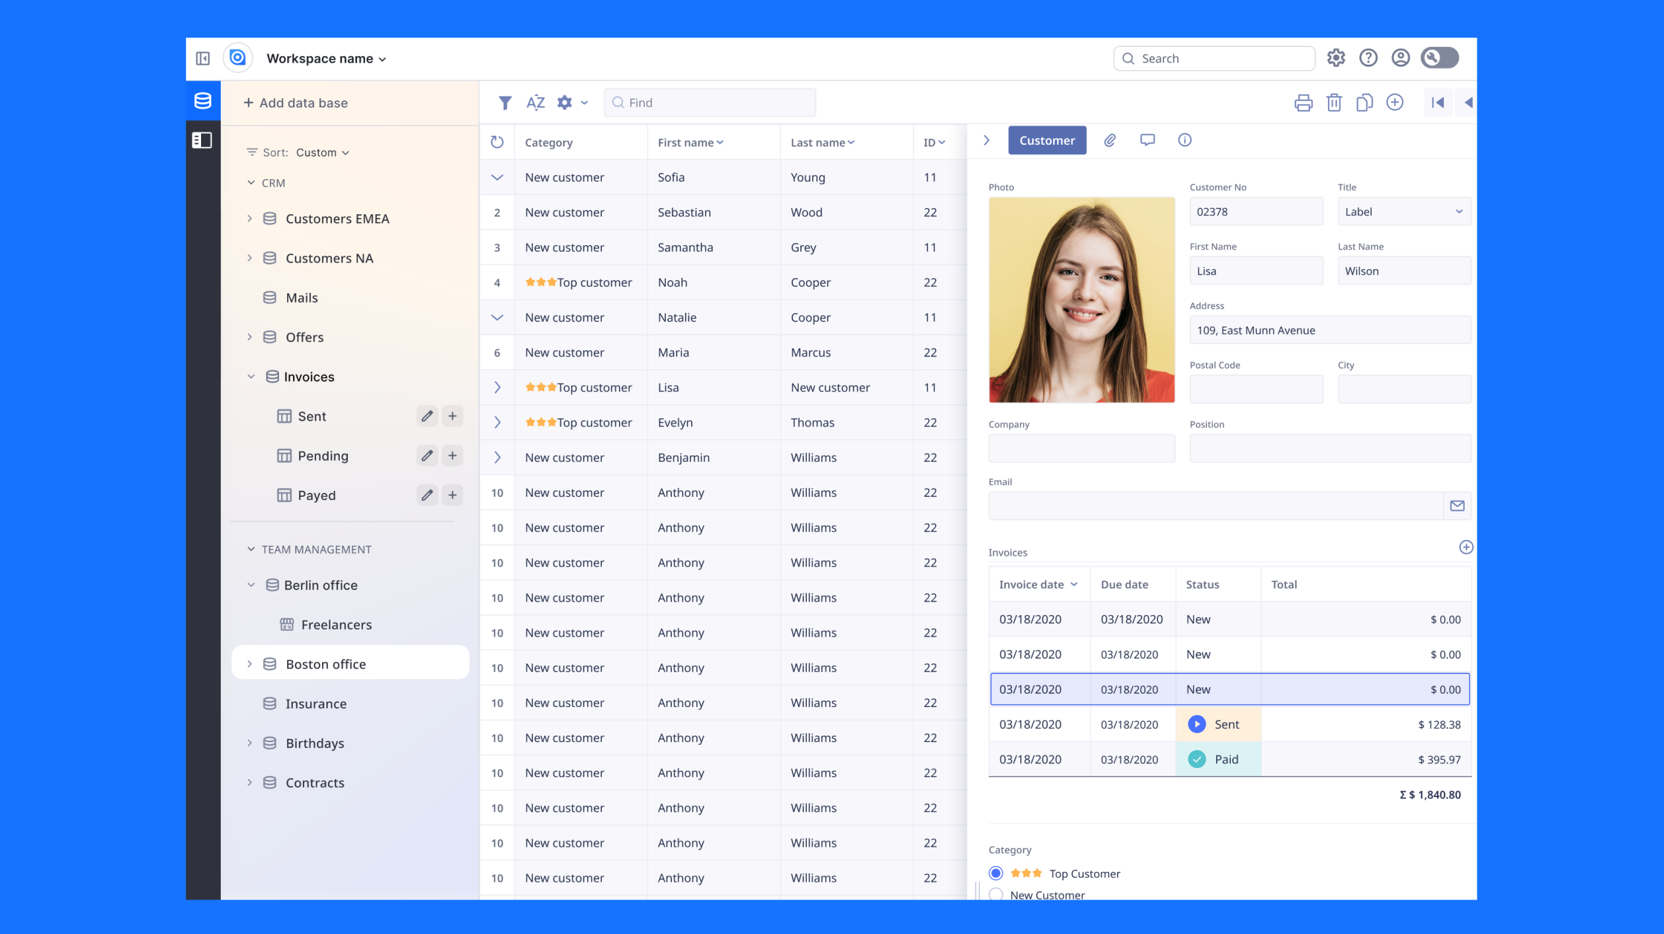Select the New Customer radio button
1664x934 pixels.
[x=995, y=895]
